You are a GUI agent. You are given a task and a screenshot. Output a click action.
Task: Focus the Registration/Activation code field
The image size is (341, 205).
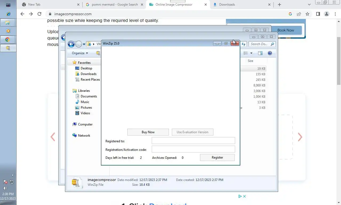(x=193, y=149)
